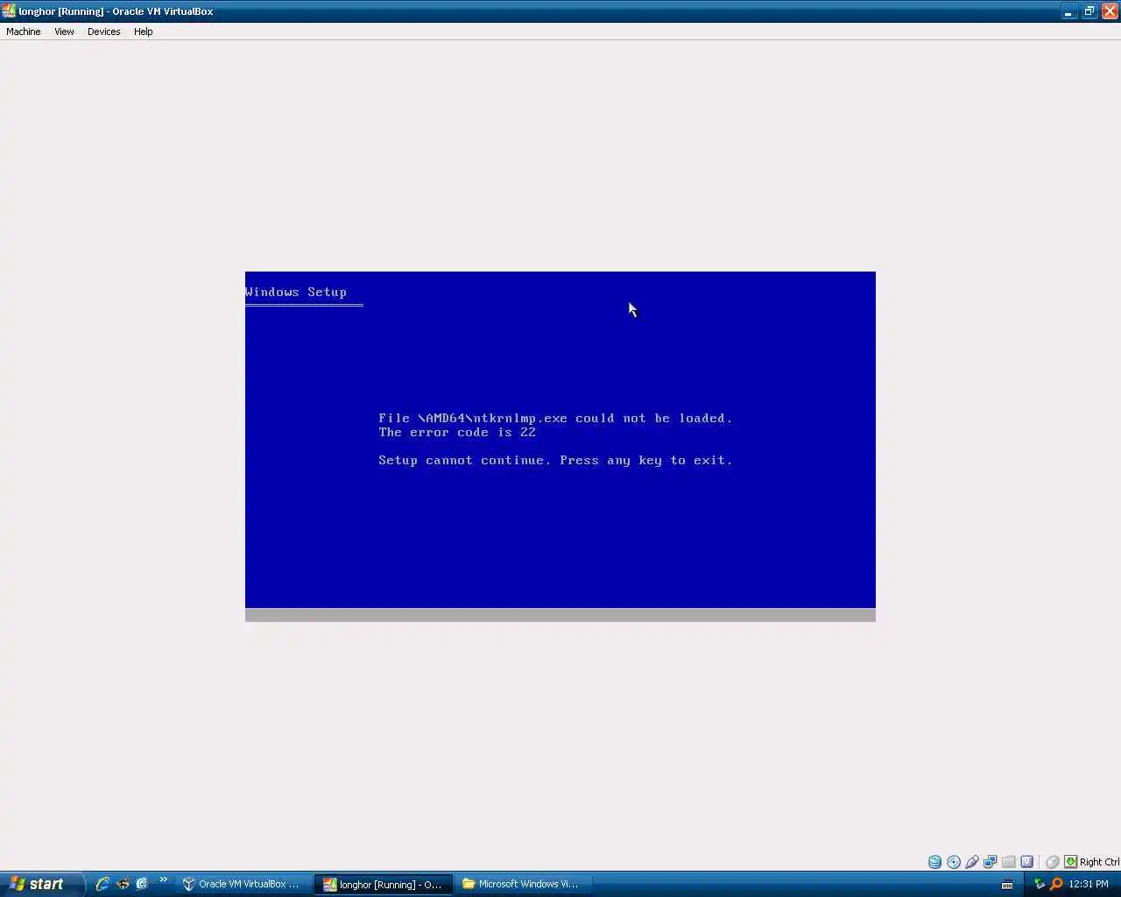Image resolution: width=1121 pixels, height=897 pixels.
Task: Click the Right Ctrl host key label
Action: (x=1099, y=862)
